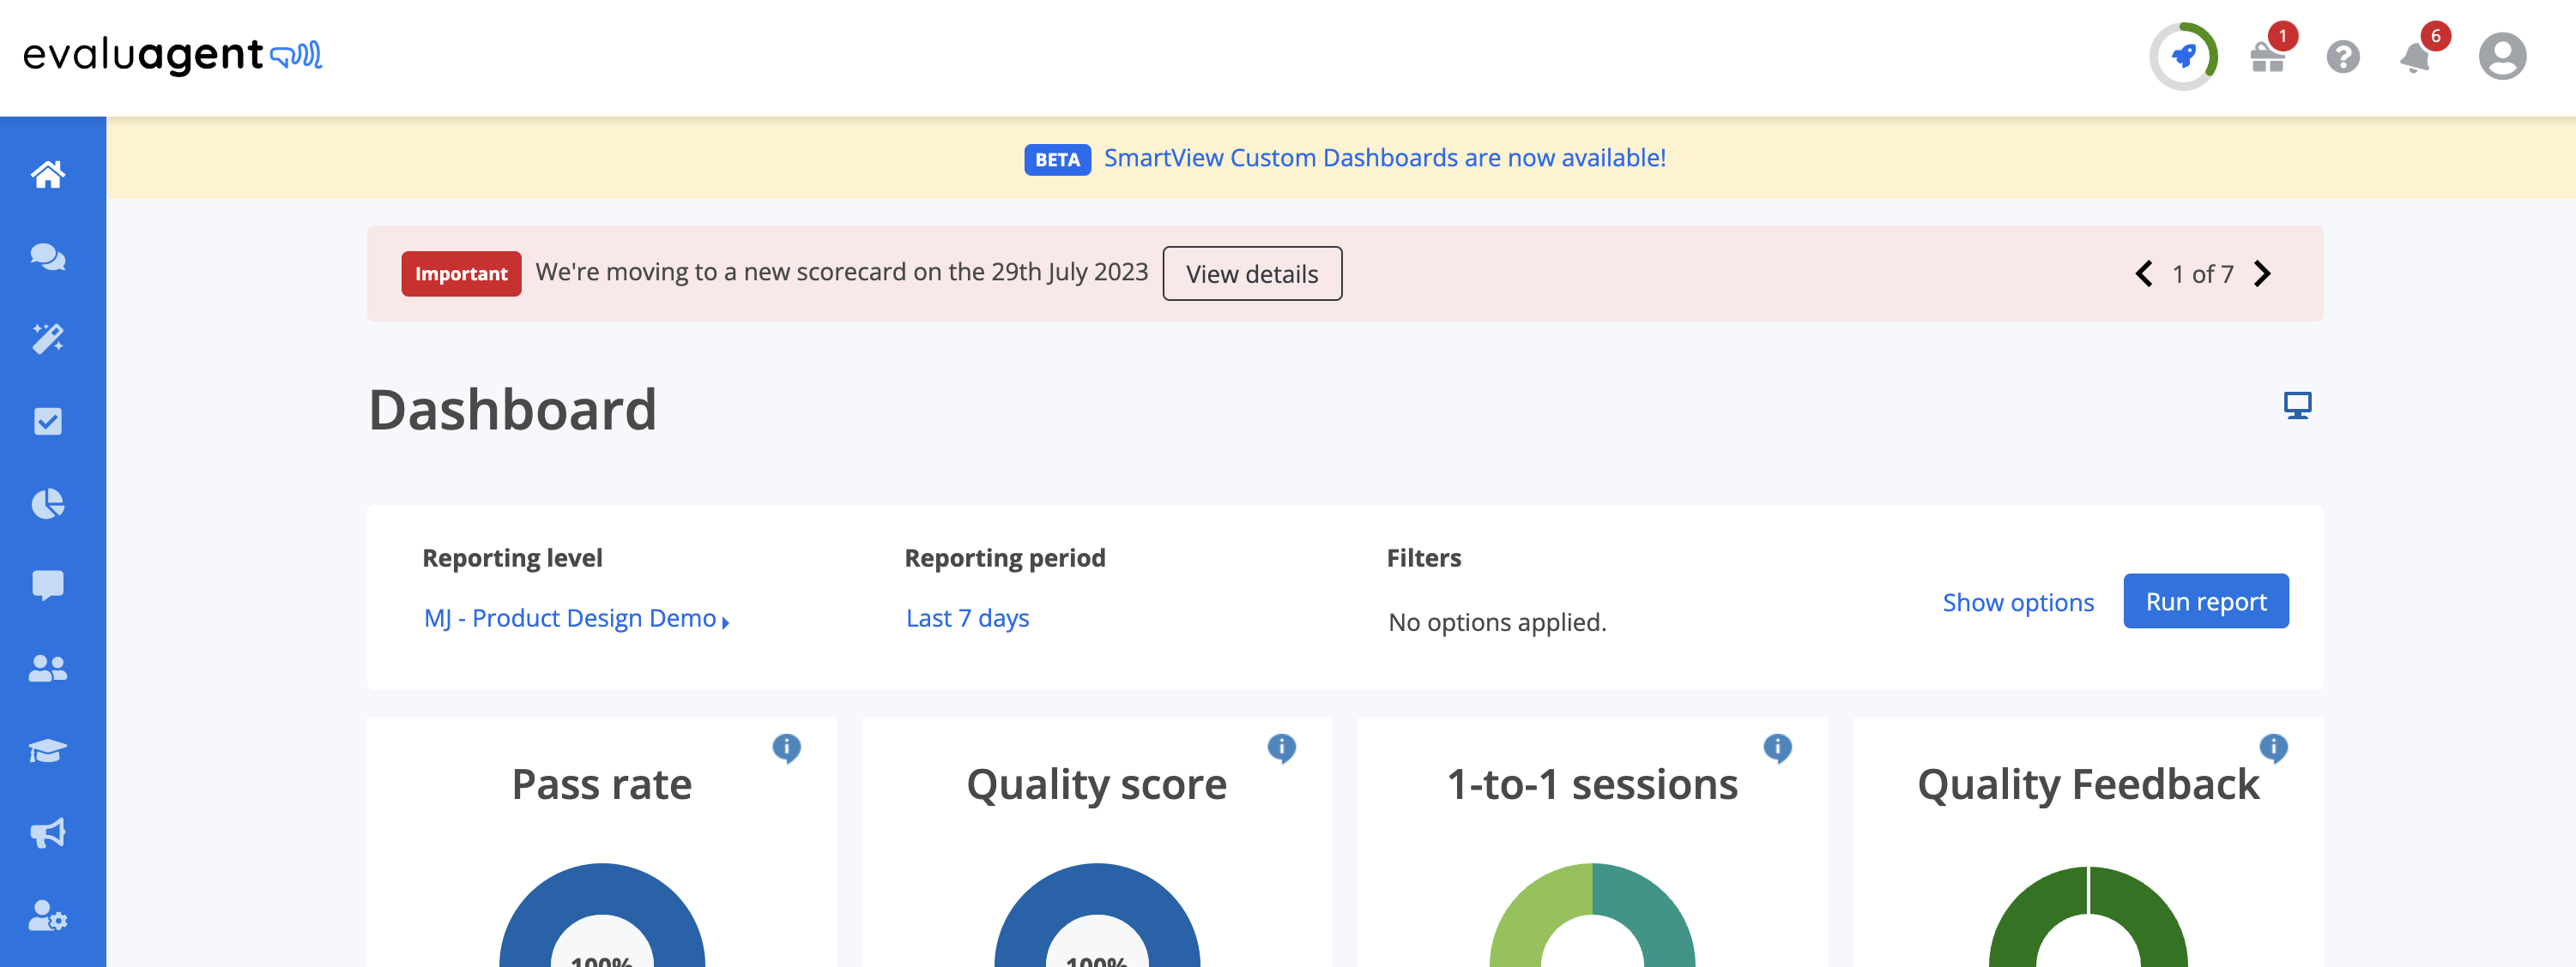The image size is (2576, 967).
Task: Open the pie chart reporting sidebar icon
Action: (48, 503)
